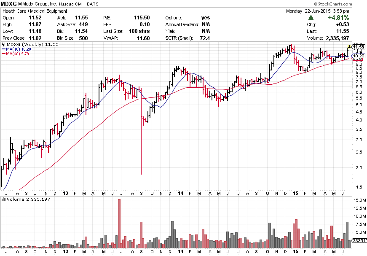367x256 pixels.
Task: Click the yellow last-price marker on the chart
Action: pyautogui.click(x=349, y=46)
